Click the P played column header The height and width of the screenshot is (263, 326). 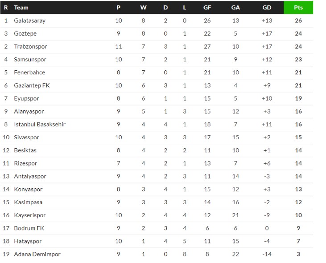pos(118,8)
